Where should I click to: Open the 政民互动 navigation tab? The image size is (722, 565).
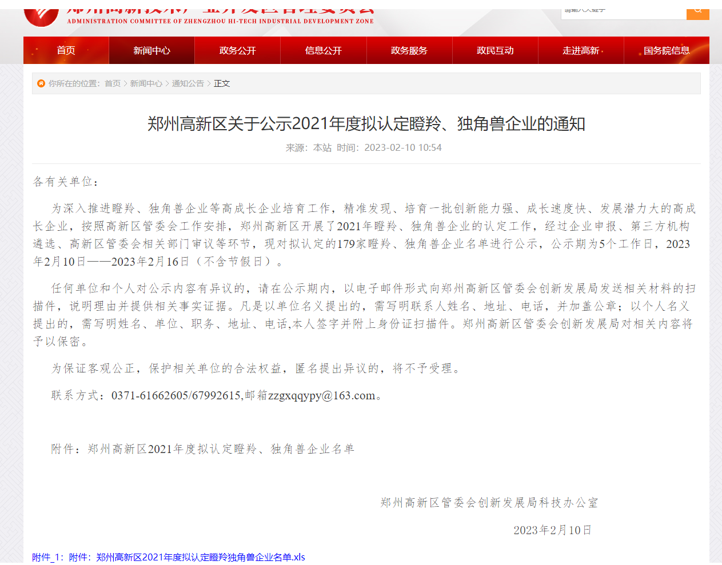(x=495, y=50)
